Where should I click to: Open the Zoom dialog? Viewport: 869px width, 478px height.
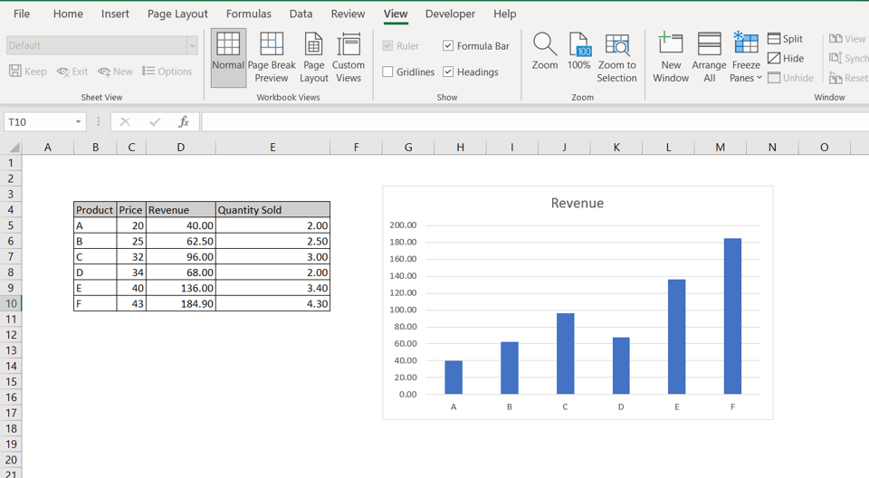545,52
